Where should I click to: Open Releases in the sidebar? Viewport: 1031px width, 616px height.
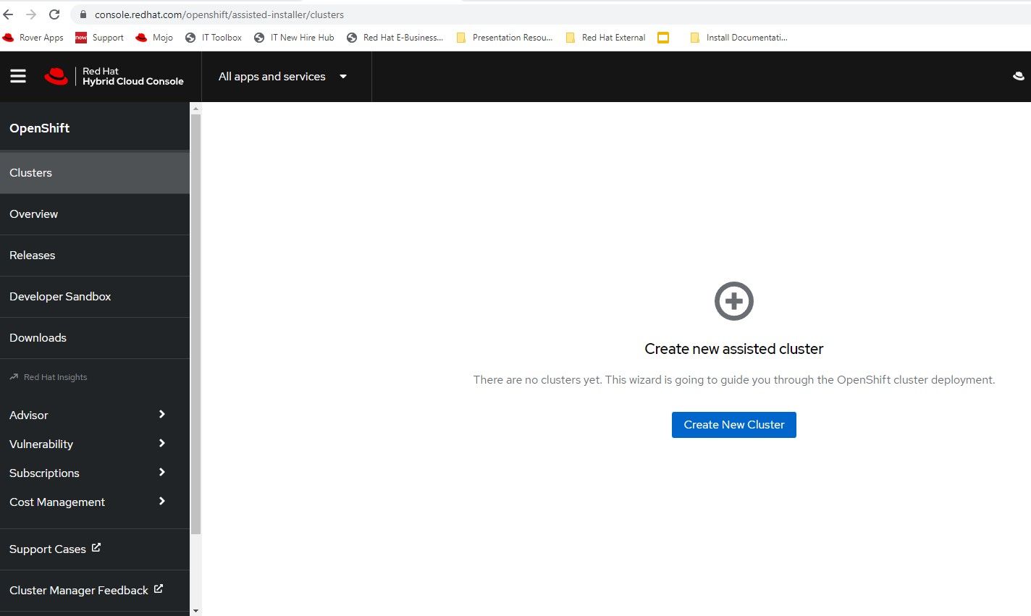pos(95,255)
